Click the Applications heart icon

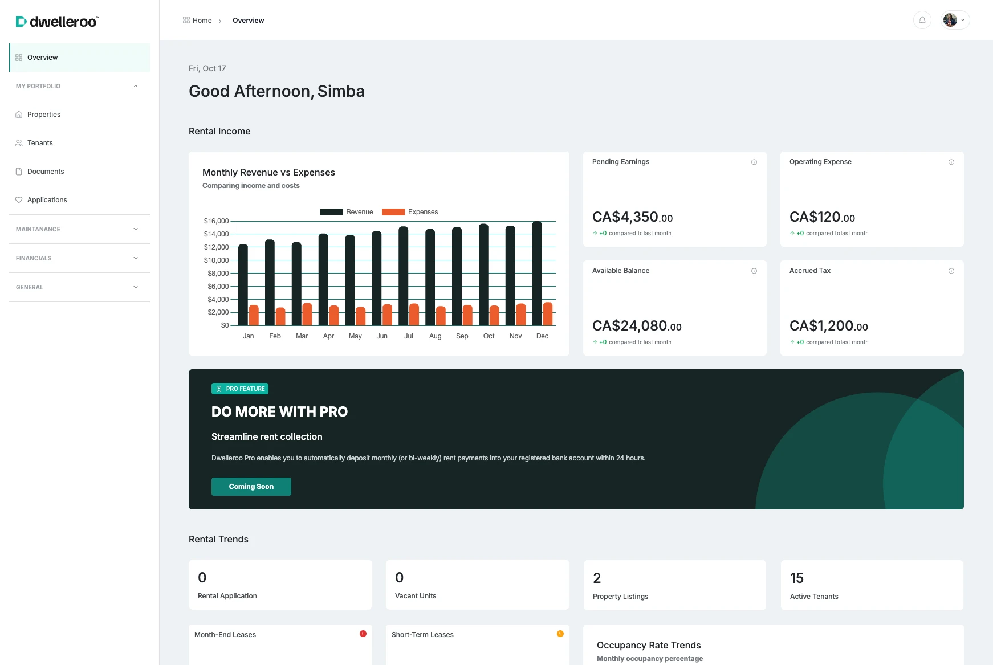(19, 199)
